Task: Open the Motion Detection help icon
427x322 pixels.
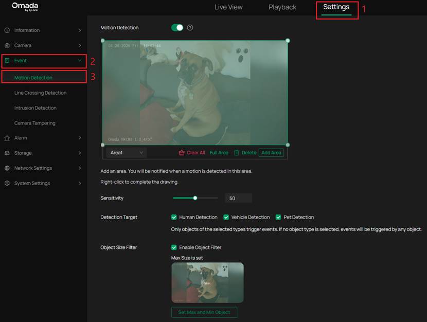Action: (x=190, y=27)
